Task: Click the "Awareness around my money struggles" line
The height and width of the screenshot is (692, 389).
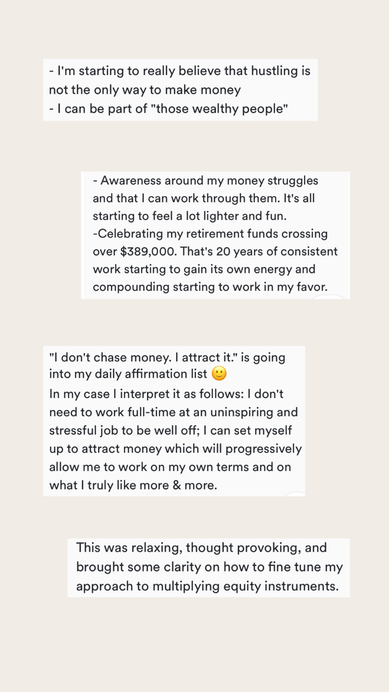Action: (x=206, y=181)
